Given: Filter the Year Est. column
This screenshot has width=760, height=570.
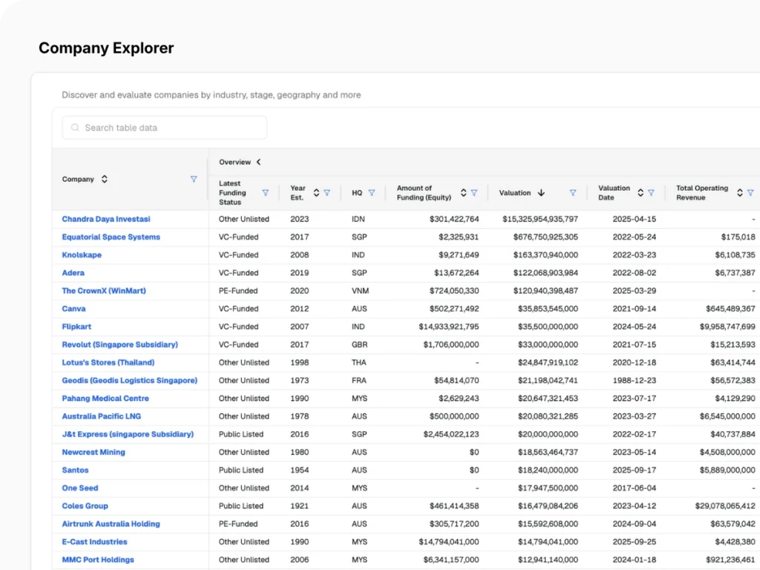Looking at the screenshot, I should pos(327,193).
